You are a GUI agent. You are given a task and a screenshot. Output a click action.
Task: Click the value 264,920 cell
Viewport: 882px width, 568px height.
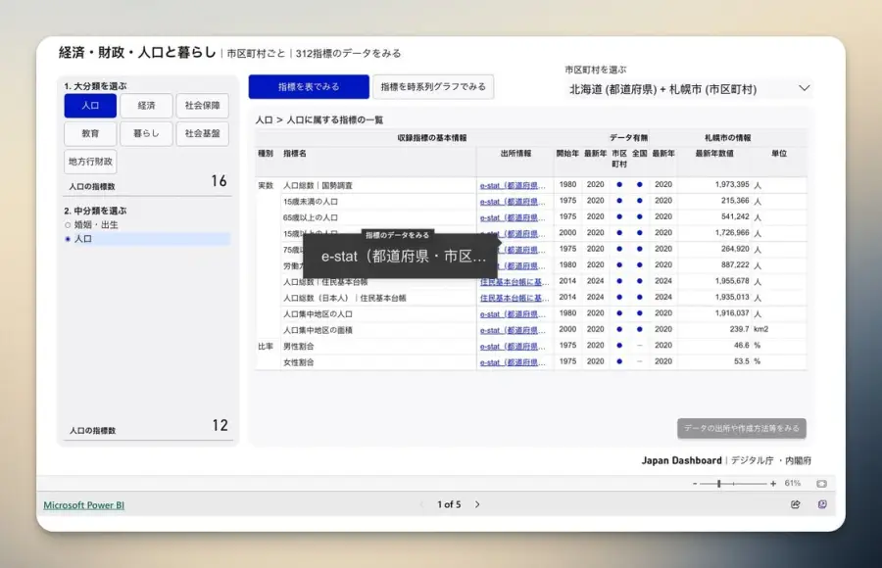[735, 249]
